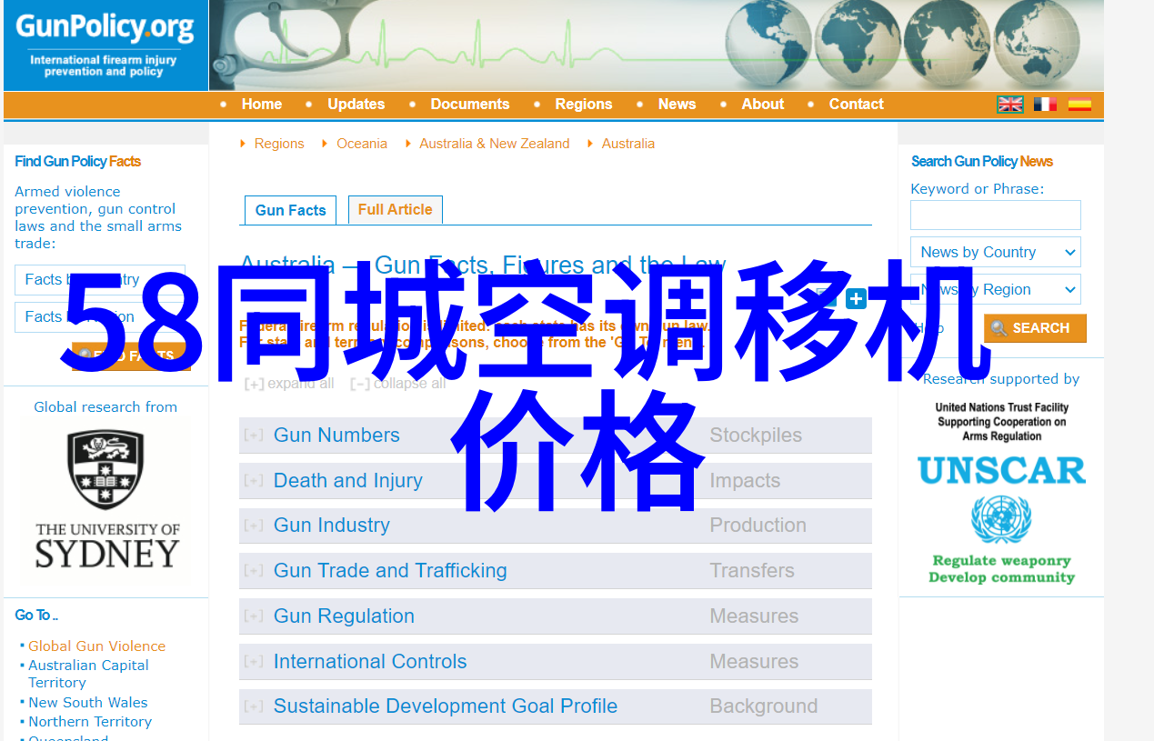Image resolution: width=1154 pixels, height=741 pixels.
Task: Click the Find Gun Policy Facts heading
Action: pos(78,162)
